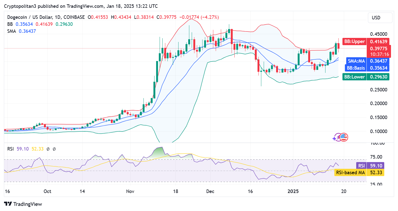
Task: Click the Dogecoin / US Dollar symbol title
Action: coord(30,17)
